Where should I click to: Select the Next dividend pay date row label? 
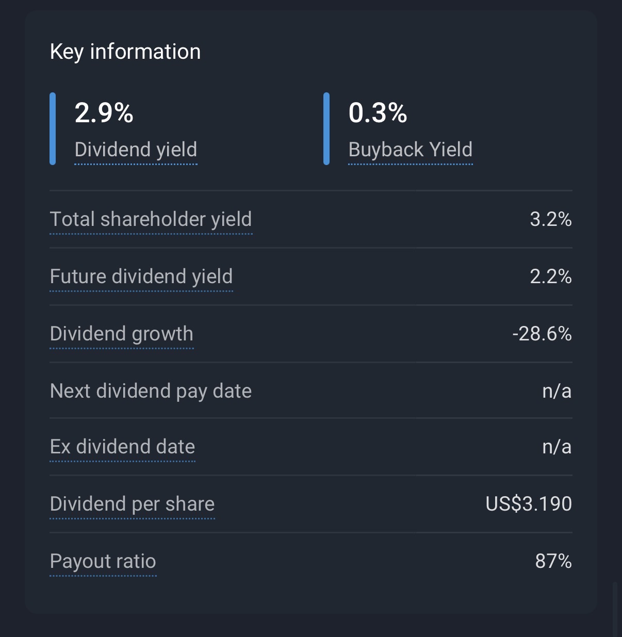pos(151,391)
